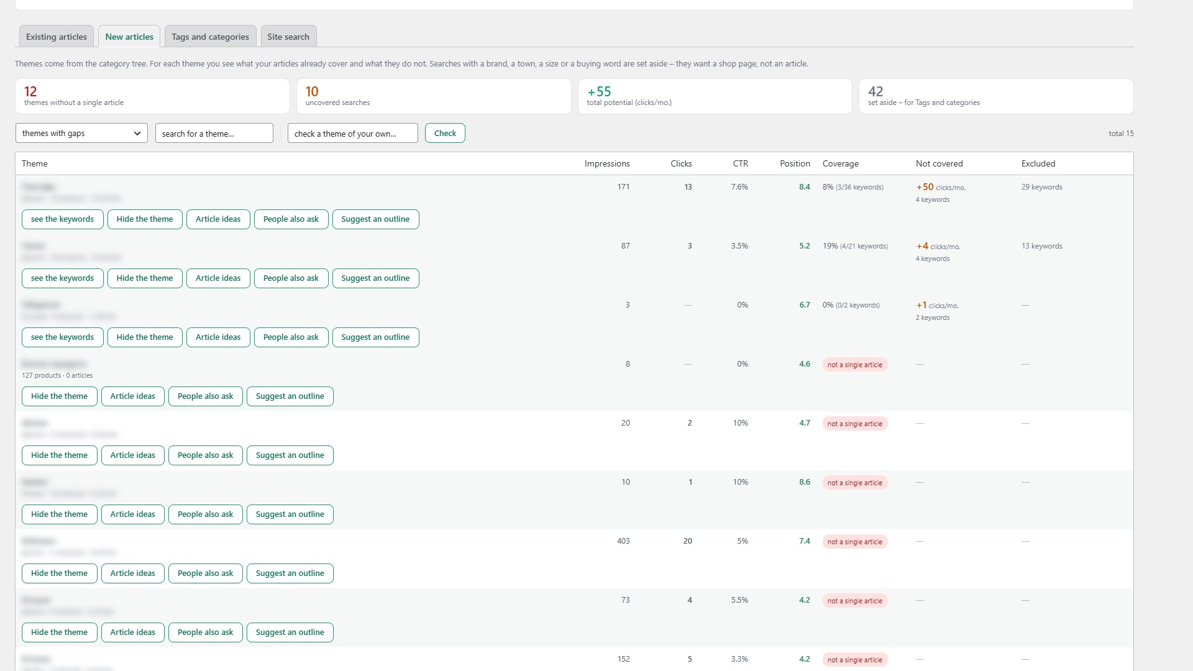Click the '10 uncovered searches' card
The image size is (1193, 671).
434,96
